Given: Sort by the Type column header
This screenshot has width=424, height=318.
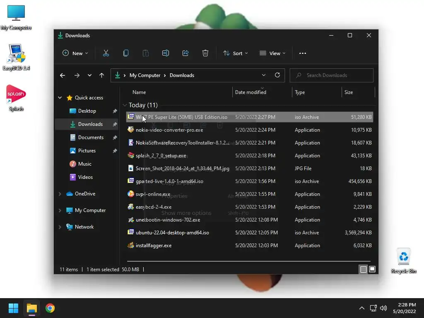Looking at the screenshot, I should coord(300,92).
